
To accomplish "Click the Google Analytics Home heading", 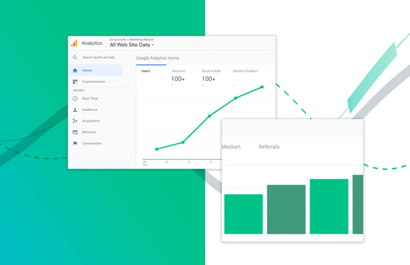I will (x=158, y=58).
